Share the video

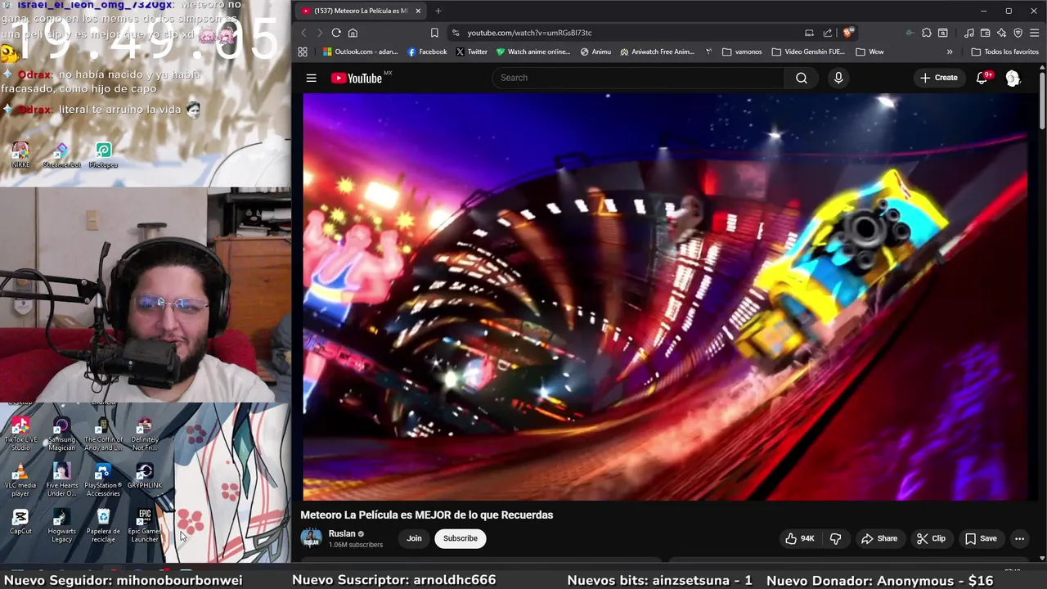(x=879, y=538)
